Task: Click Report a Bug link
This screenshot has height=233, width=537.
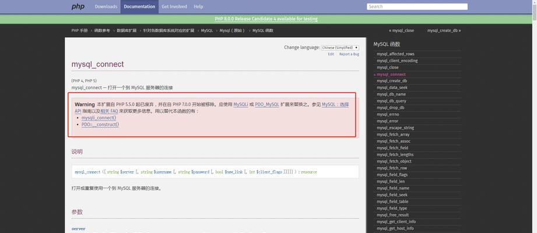Action: tap(349, 54)
